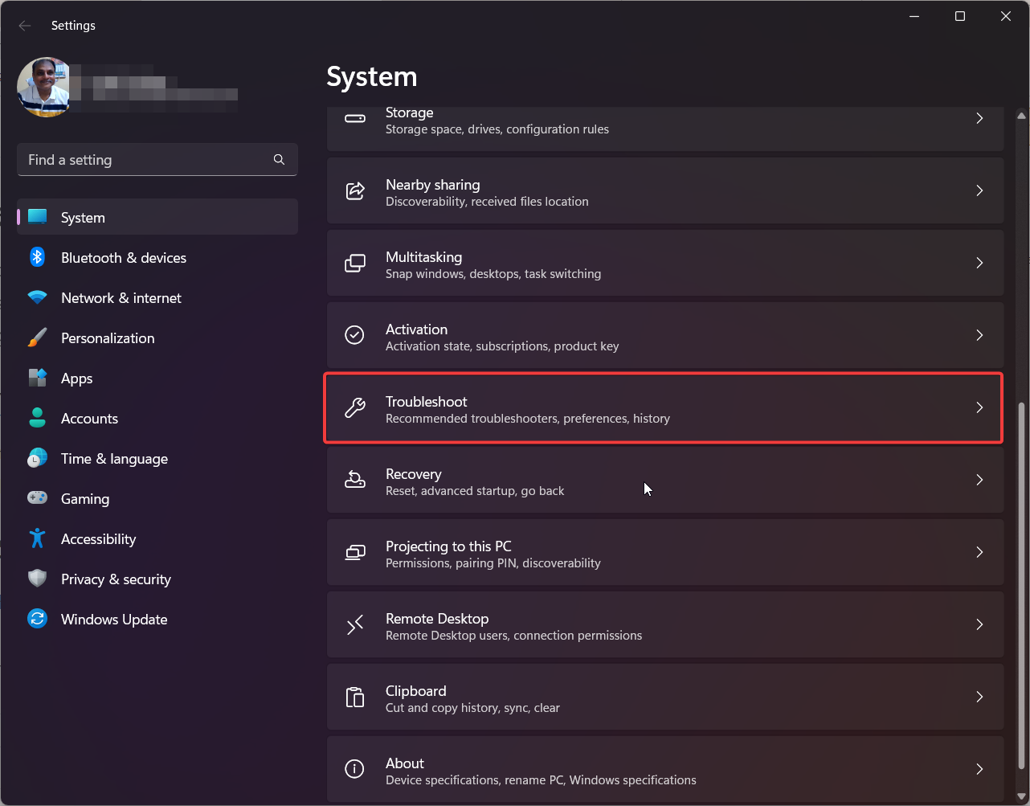Click the Privacy & security shield icon
This screenshot has height=806, width=1030.
(x=38, y=579)
